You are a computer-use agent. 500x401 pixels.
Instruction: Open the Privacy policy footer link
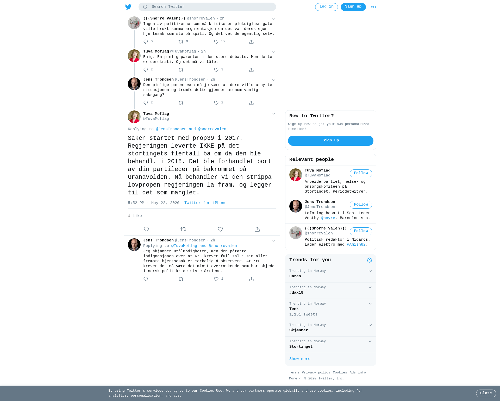click(x=316, y=372)
